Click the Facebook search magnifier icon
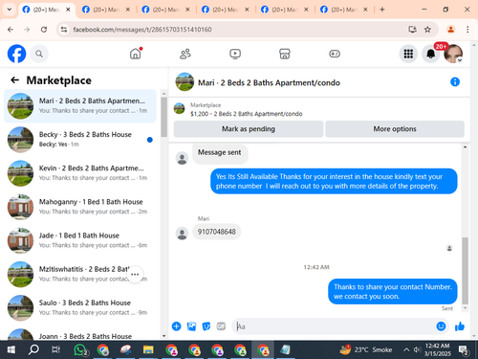 coord(39,54)
